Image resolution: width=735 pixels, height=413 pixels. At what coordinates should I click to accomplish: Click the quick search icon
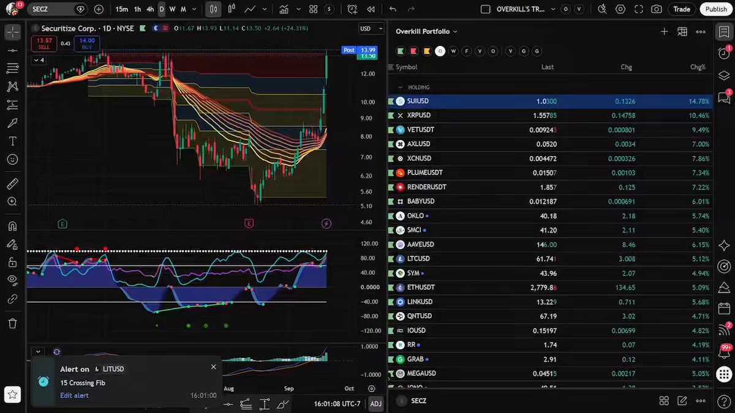coord(602,9)
